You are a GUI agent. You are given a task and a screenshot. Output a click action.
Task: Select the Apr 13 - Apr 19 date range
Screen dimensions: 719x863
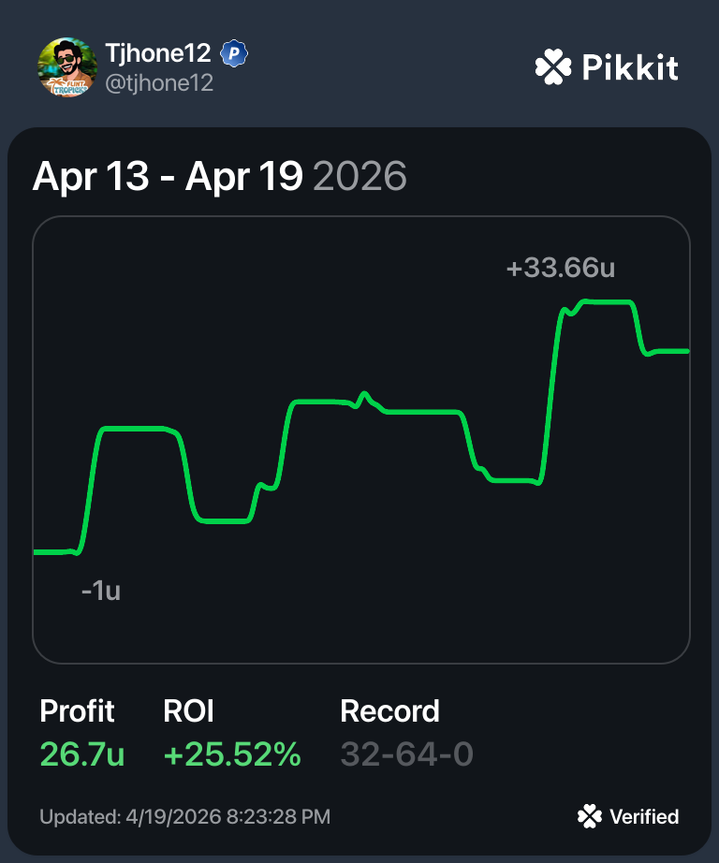pos(167,177)
